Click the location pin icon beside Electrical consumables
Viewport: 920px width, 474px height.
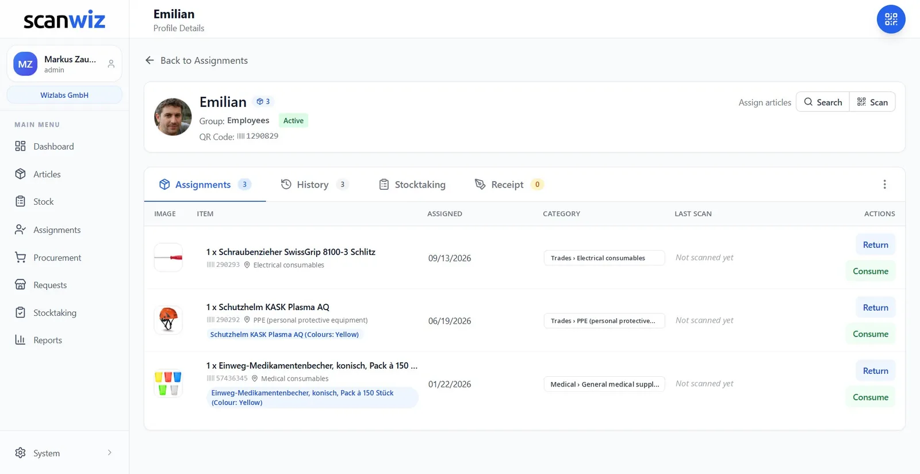[x=247, y=265]
